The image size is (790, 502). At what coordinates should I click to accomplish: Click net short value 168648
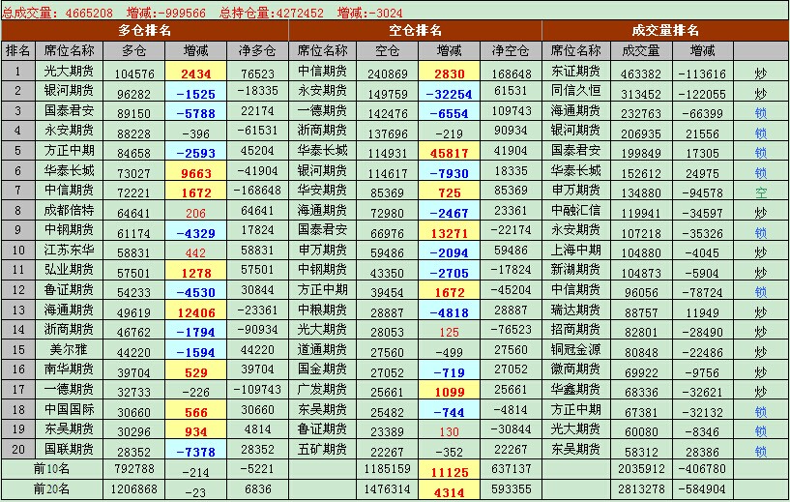coord(511,74)
